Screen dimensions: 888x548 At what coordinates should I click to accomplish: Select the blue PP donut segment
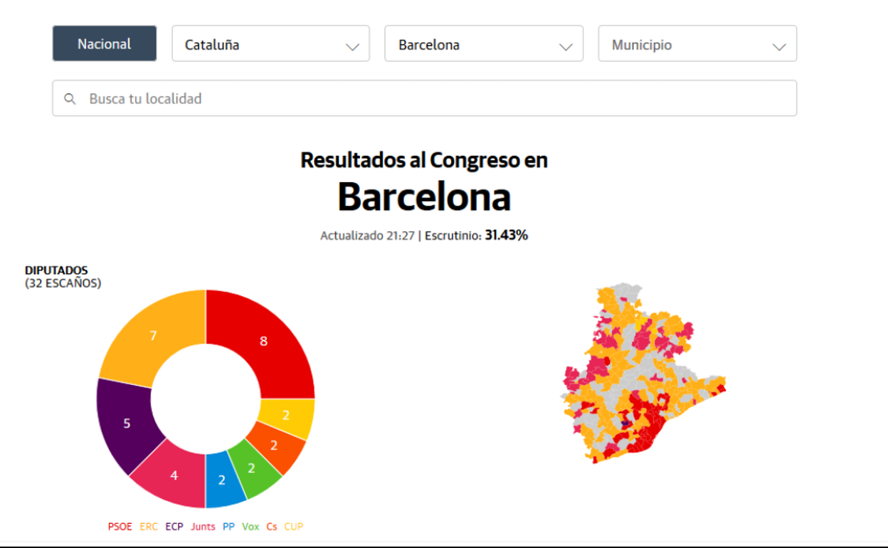(x=223, y=480)
